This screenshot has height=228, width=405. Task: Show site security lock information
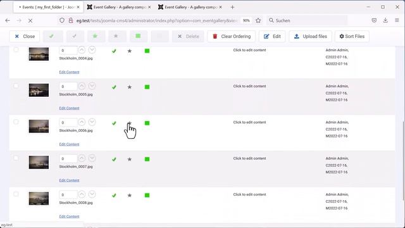[70, 20]
